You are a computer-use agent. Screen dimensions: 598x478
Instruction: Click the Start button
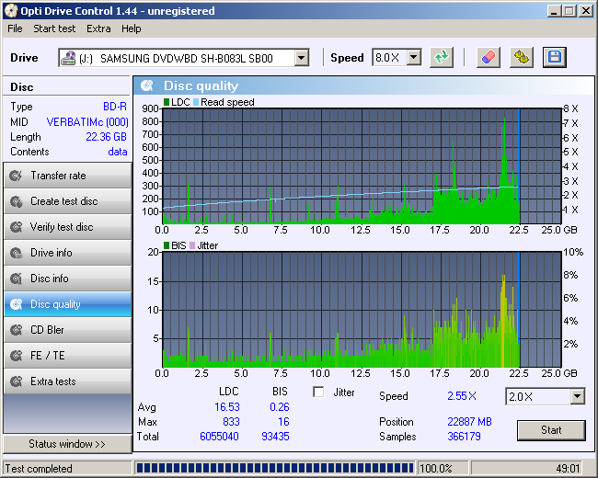[551, 430]
